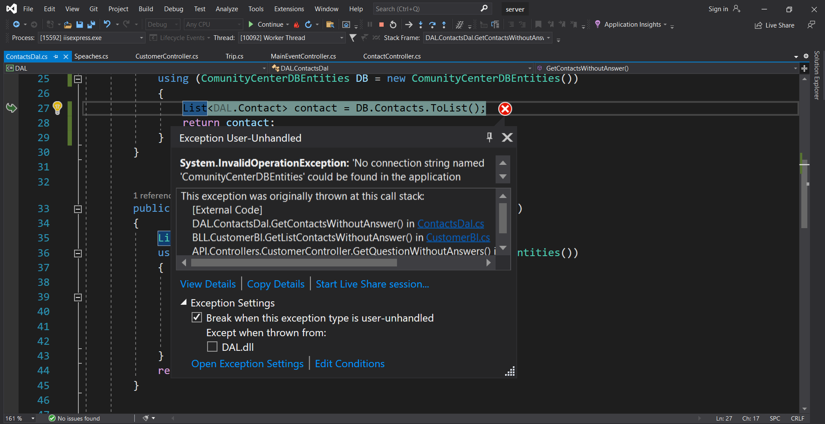Switch to the CustomerController.cs tab
Viewport: 825px width, 424px height.
coord(167,56)
